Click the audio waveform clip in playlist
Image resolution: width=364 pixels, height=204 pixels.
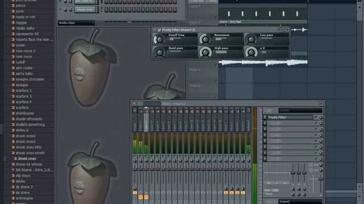tap(263, 62)
